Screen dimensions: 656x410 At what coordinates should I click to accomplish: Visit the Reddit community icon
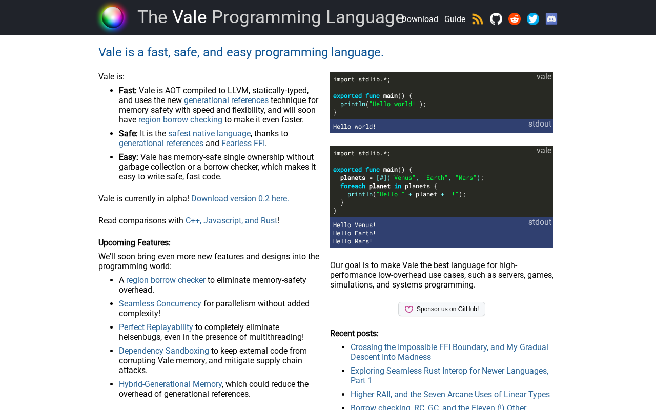pos(515,19)
